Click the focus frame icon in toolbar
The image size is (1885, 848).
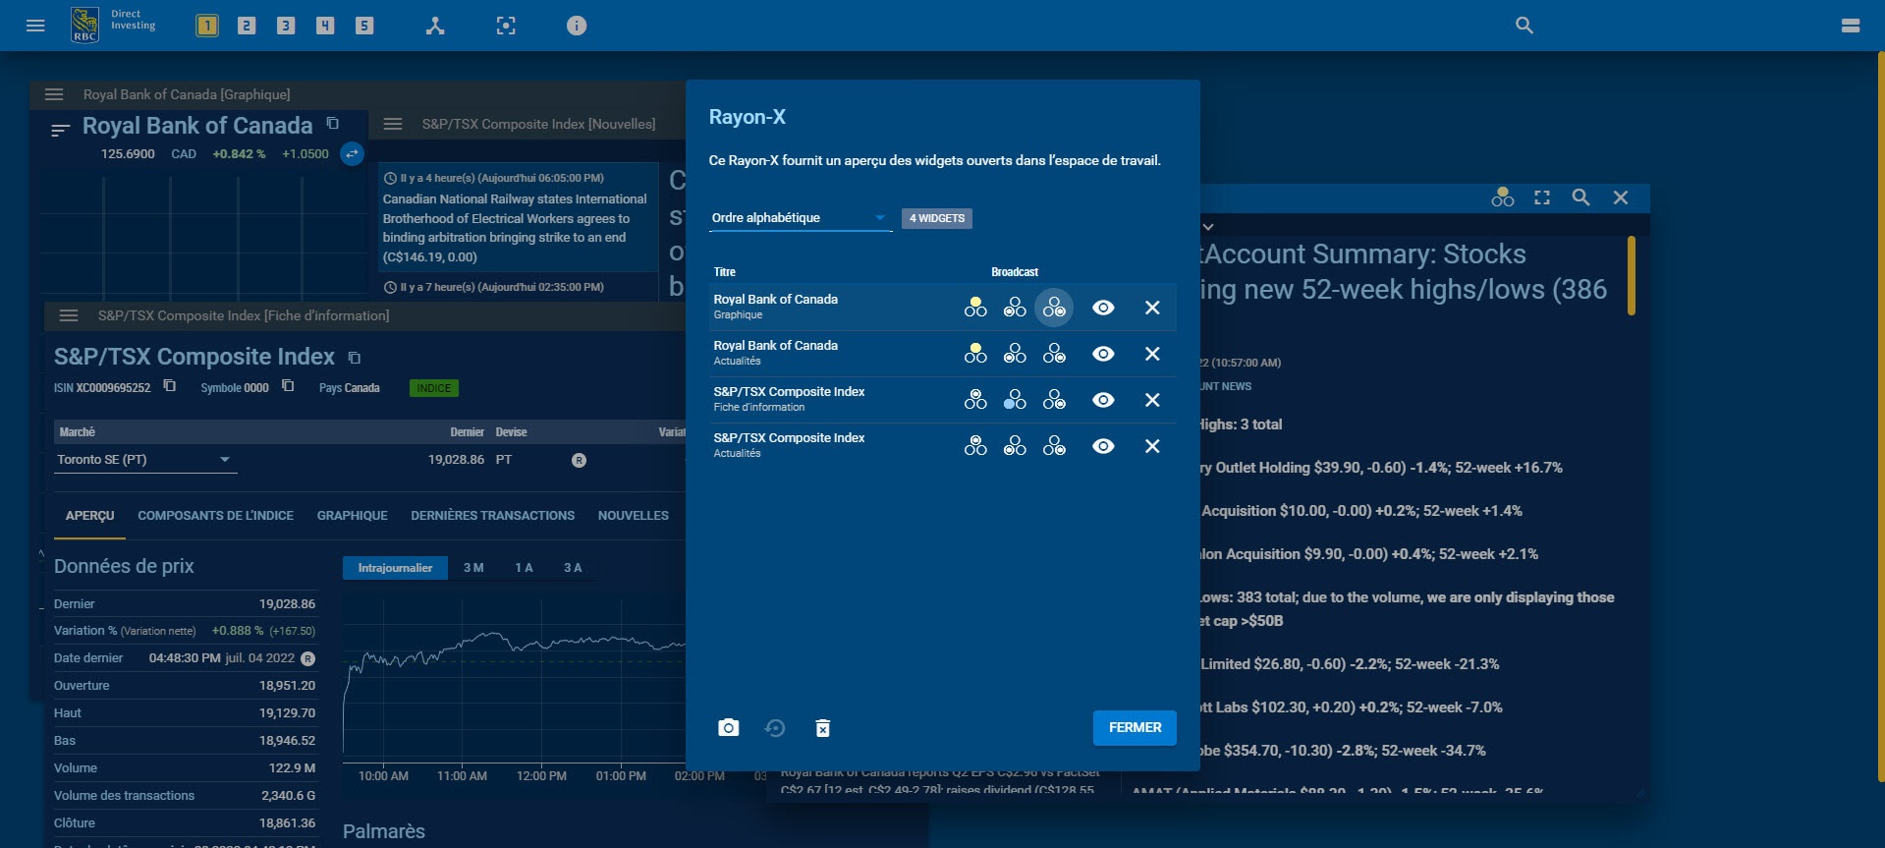click(x=506, y=26)
